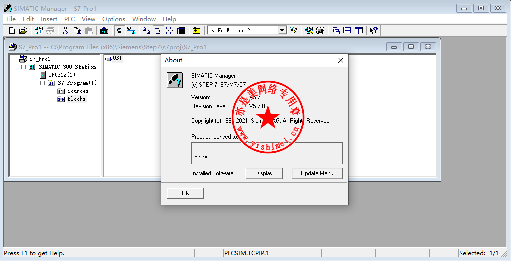Restore the S7_Pro1 project window

tap(411, 47)
